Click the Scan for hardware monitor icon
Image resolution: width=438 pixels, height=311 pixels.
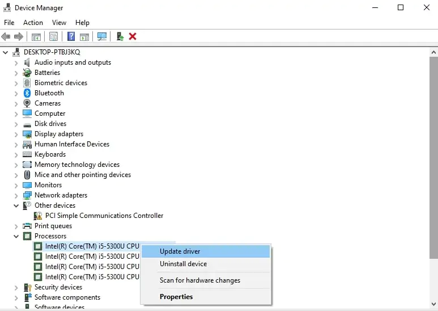click(x=101, y=36)
